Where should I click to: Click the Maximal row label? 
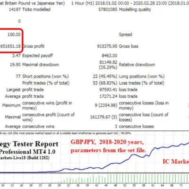coord(13,117)
